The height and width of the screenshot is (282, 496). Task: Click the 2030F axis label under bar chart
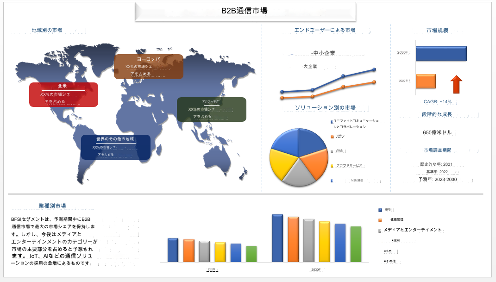(x=316, y=269)
